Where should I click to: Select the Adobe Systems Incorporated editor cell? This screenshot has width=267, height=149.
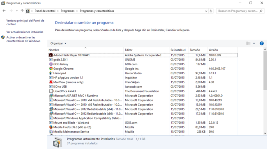(143, 55)
